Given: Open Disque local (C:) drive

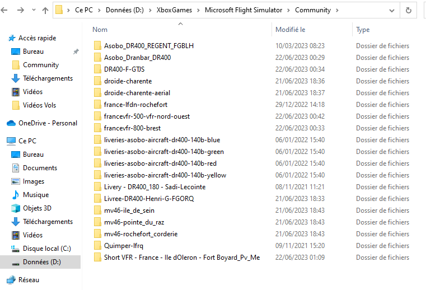Looking at the screenshot, I should [x=46, y=249].
